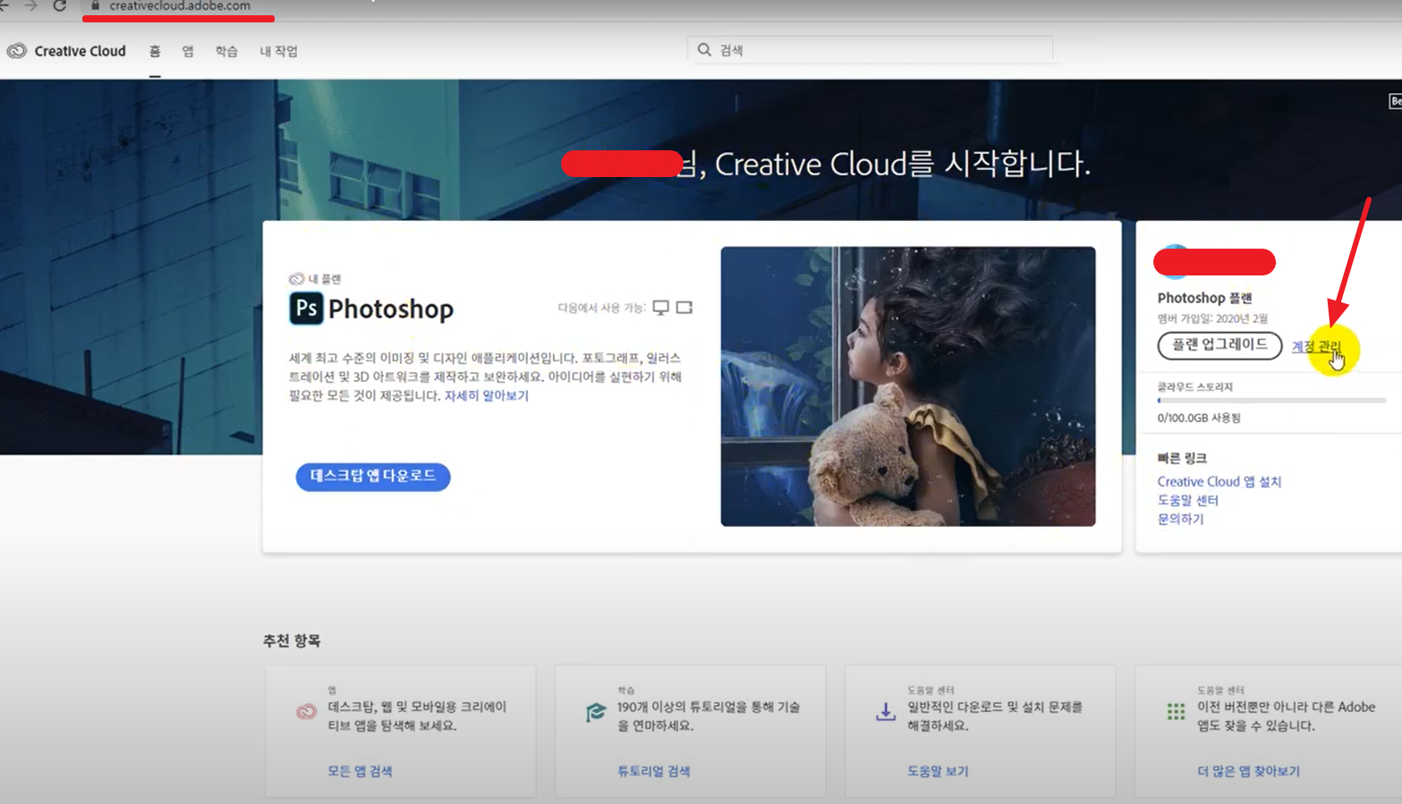The height and width of the screenshot is (804, 1402).
Task: Reload the page with browser refresh icon
Action: pyautogui.click(x=60, y=5)
